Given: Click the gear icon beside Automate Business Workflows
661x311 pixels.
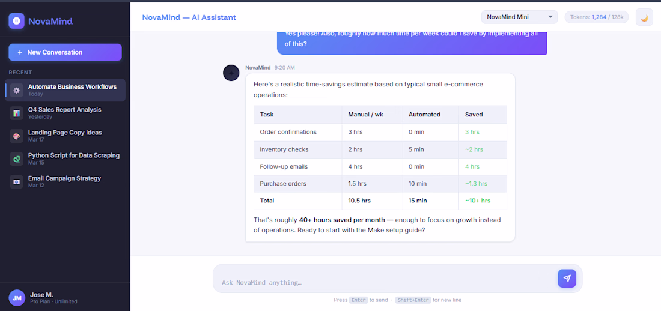Looking at the screenshot, I should click(17, 90).
